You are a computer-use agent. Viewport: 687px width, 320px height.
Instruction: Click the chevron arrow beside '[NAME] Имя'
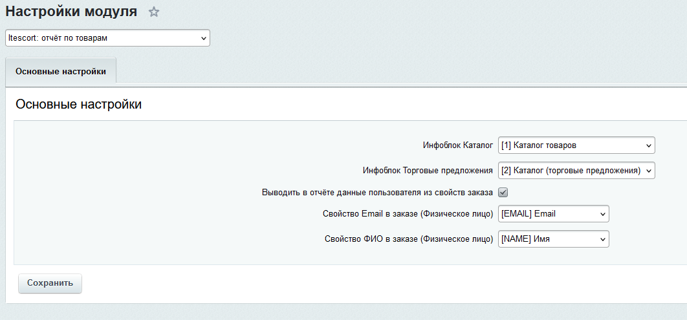click(602, 239)
